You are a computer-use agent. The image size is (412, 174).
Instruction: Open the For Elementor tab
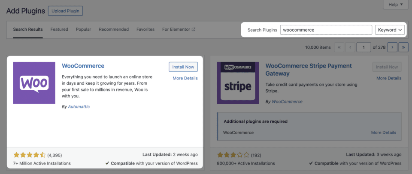coord(179,29)
